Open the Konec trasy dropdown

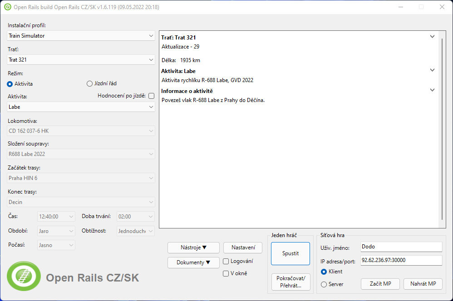81,202
